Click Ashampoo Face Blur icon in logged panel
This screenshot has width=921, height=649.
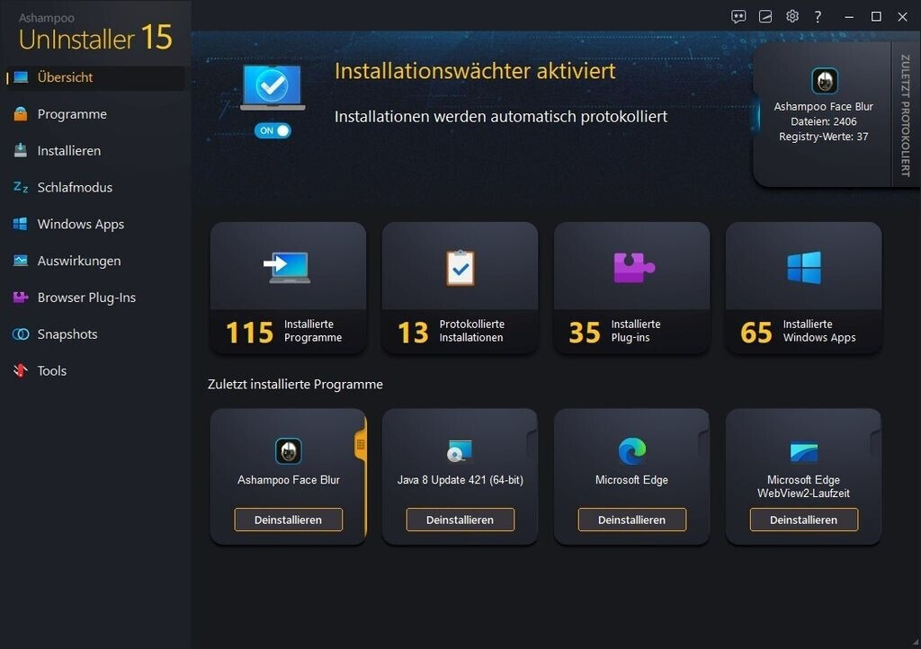(x=824, y=81)
